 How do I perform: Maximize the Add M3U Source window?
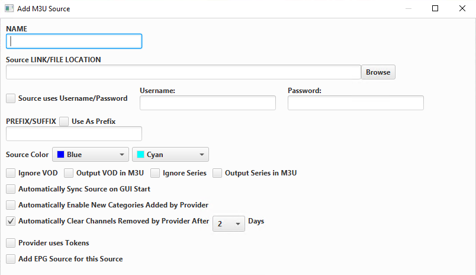(435, 8)
